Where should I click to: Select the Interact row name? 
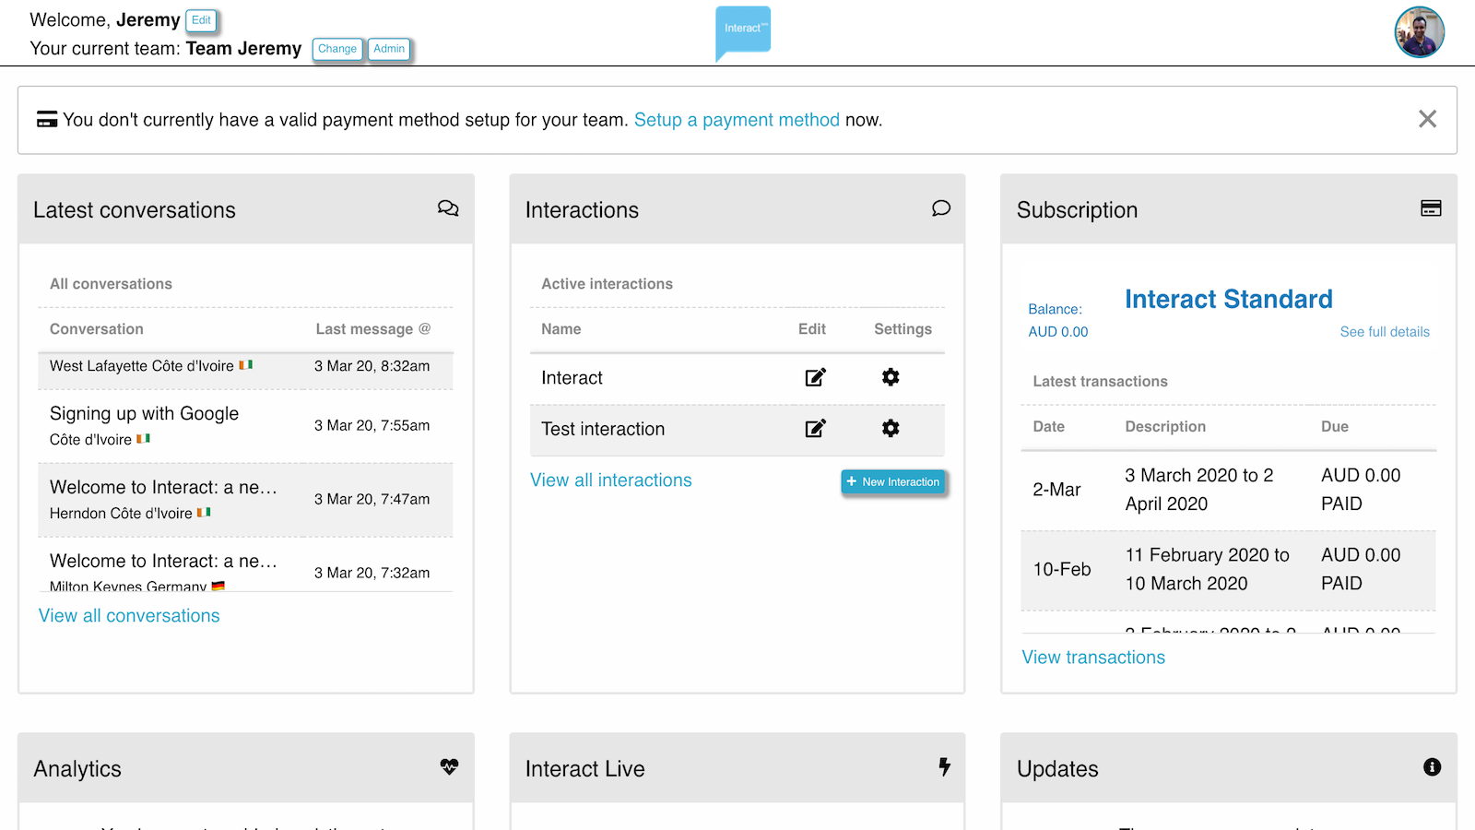coord(572,378)
